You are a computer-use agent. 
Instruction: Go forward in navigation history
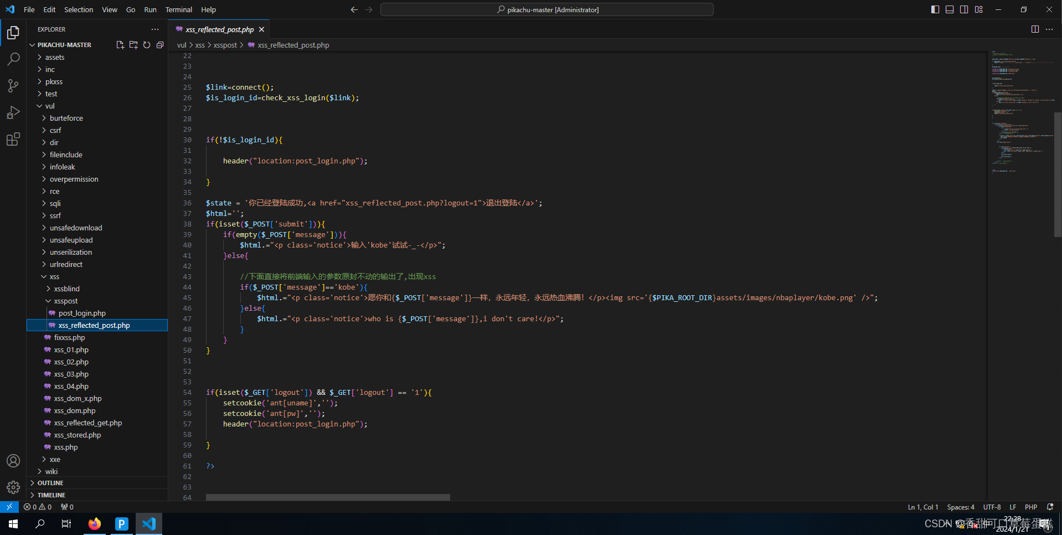369,9
